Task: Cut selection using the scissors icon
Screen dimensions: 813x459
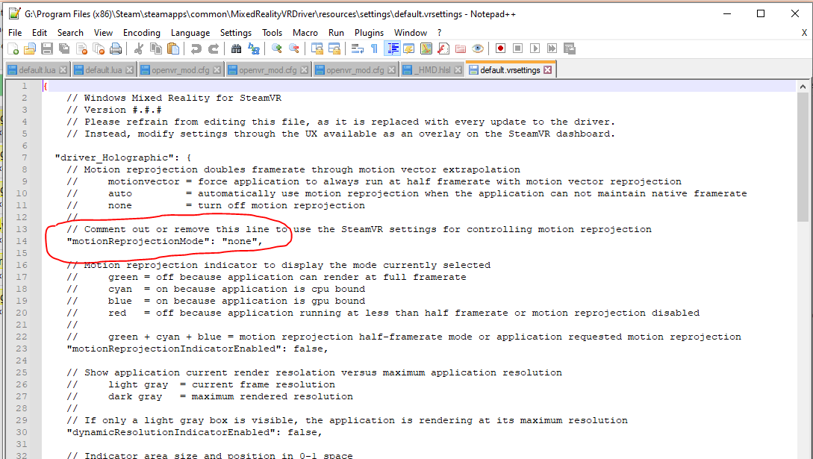Action: tap(138, 49)
